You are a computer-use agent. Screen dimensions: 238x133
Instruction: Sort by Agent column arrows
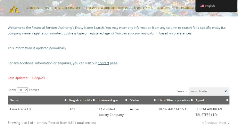click(227, 100)
